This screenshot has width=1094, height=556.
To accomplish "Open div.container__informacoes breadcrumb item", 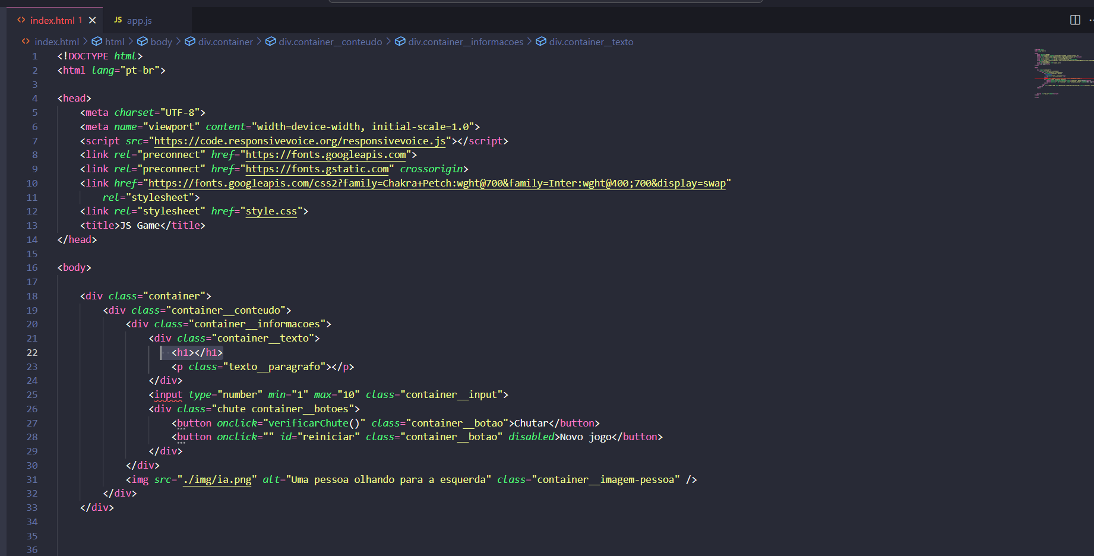I will (466, 42).
